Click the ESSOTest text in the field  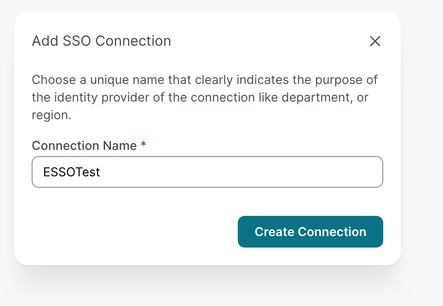point(72,172)
